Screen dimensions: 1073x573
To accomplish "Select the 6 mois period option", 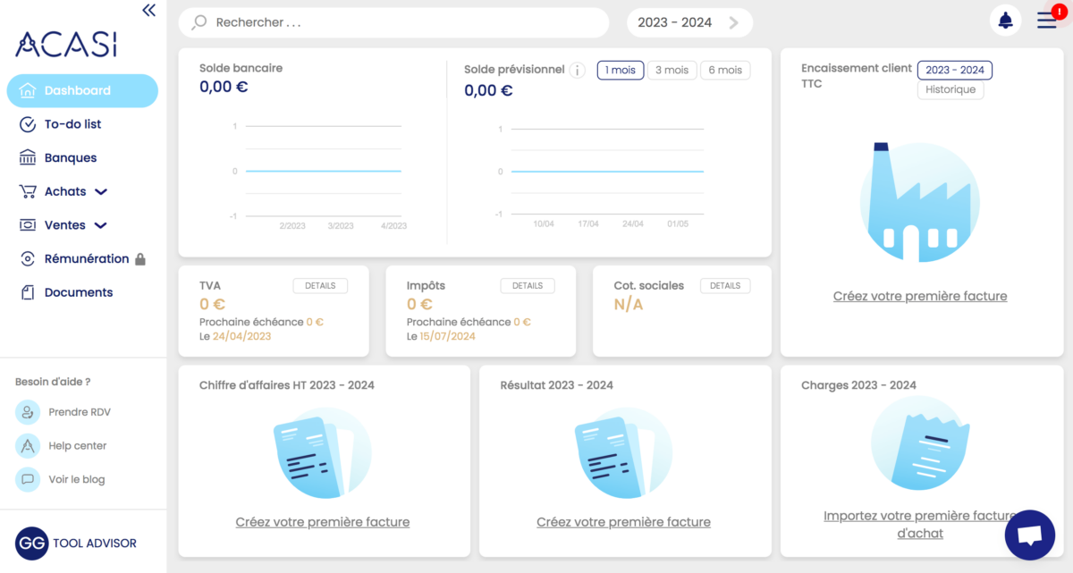I will click(x=725, y=70).
